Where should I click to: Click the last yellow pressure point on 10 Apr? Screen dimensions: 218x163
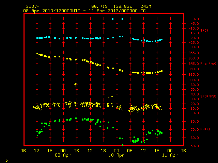click(162, 71)
